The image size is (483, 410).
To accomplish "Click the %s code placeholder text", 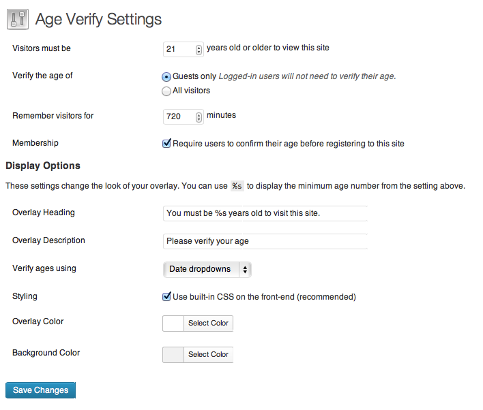I will click(237, 186).
